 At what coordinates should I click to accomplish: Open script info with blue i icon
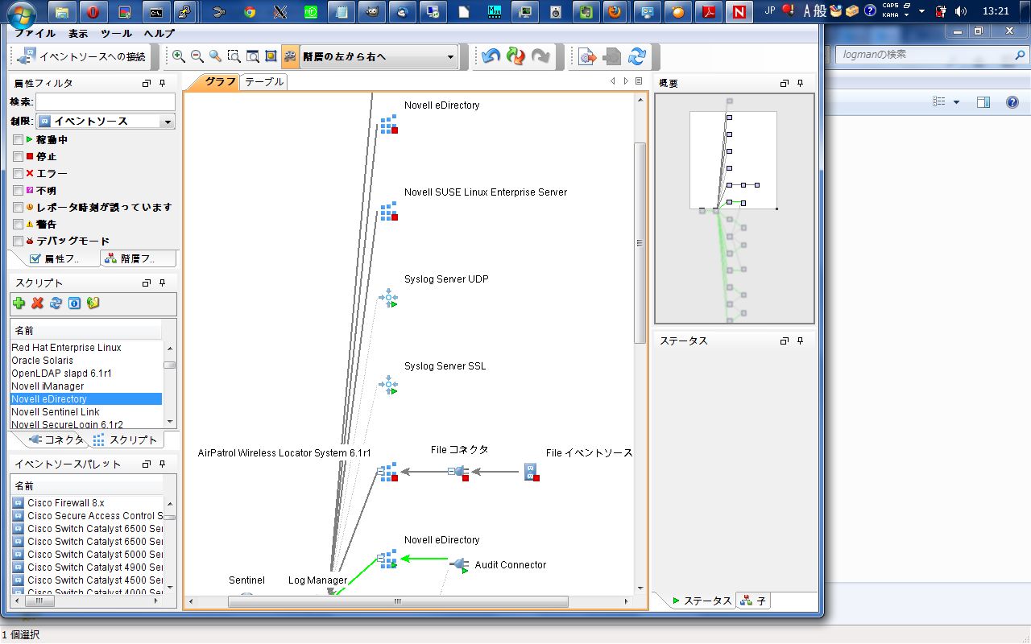tap(74, 303)
